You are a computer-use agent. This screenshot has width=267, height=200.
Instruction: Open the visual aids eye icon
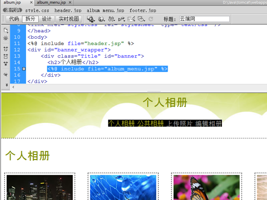(x=141, y=19)
